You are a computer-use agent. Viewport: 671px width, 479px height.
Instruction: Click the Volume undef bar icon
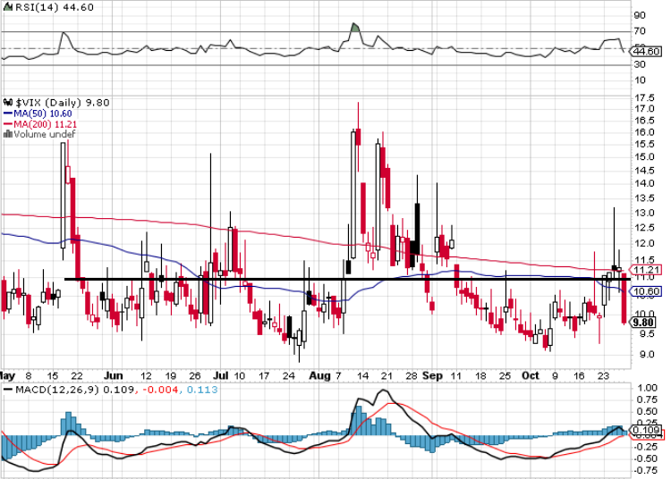click(8, 134)
